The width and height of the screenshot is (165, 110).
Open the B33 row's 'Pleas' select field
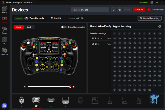108,39
